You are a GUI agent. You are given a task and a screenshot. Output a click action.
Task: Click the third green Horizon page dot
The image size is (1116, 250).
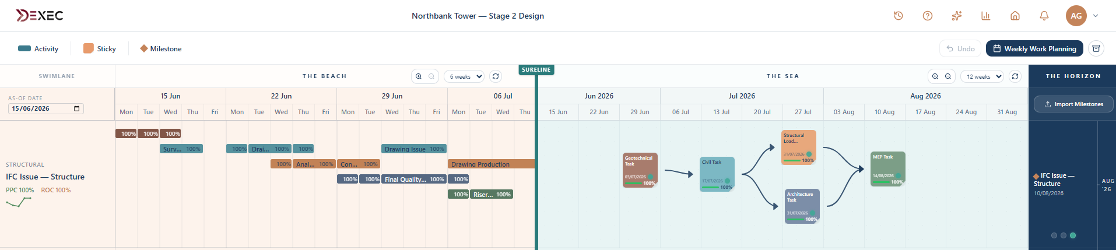pyautogui.click(x=1073, y=235)
